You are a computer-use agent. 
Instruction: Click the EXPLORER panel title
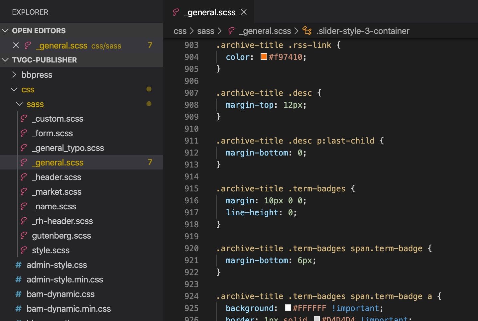click(30, 12)
